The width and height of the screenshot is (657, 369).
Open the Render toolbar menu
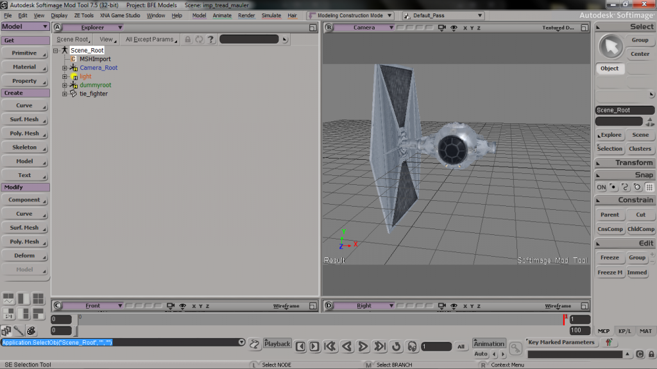point(246,15)
